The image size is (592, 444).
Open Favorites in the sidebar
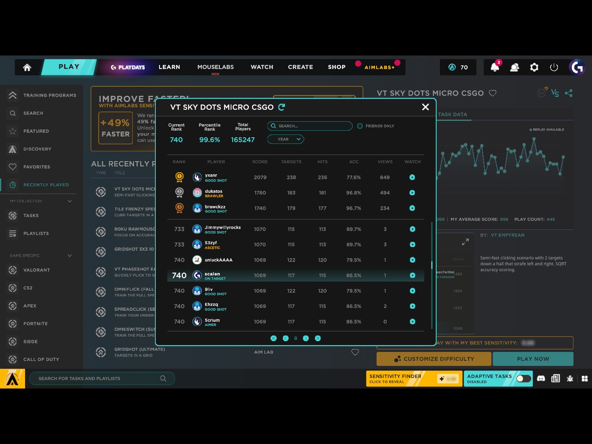(29, 167)
